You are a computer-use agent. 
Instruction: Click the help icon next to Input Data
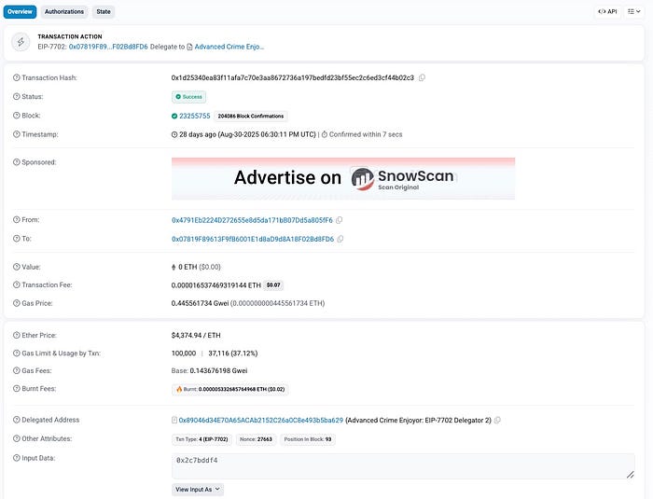tap(16, 457)
